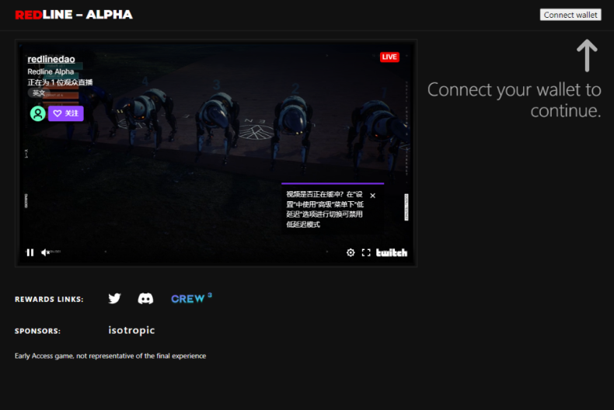
Task: Open the Twitch player settings gear
Action: coord(351,252)
